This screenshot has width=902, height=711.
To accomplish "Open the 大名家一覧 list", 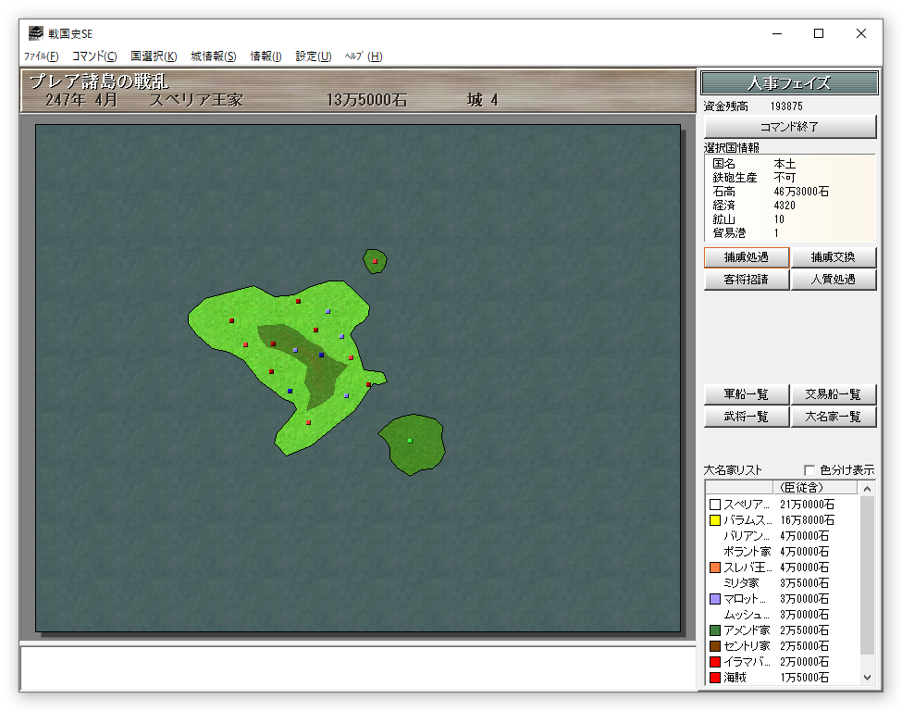I will [834, 417].
